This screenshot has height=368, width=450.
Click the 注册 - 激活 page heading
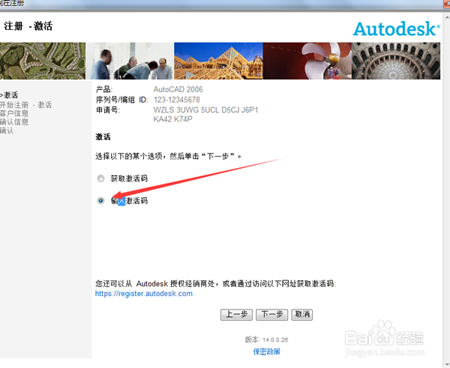point(28,26)
